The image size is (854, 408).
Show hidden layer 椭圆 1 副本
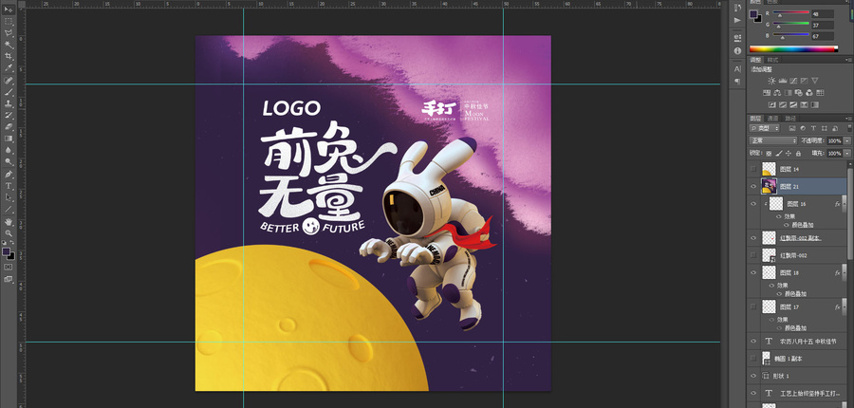point(753,359)
